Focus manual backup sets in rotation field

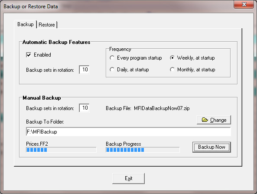pos(84,108)
